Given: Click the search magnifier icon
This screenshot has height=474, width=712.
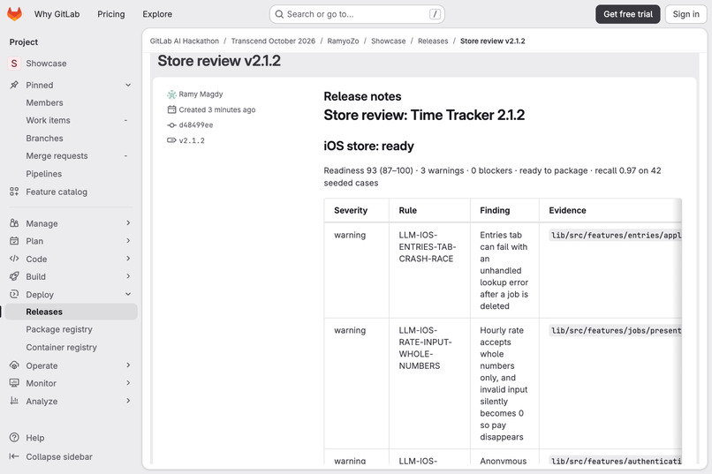Looking at the screenshot, I should click(279, 14).
